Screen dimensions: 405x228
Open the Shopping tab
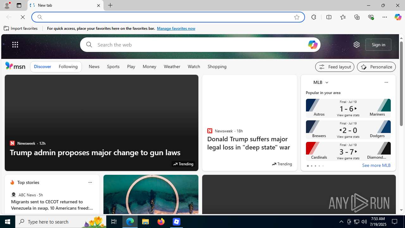click(x=217, y=67)
